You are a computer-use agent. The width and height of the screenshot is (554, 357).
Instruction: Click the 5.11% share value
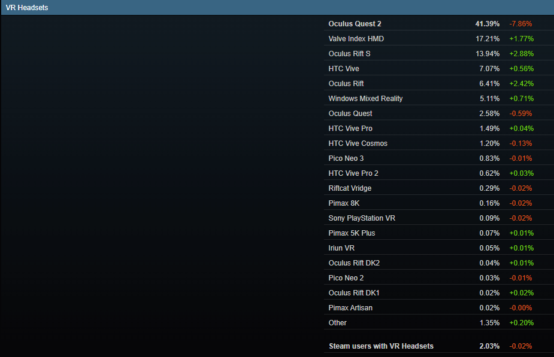click(489, 99)
